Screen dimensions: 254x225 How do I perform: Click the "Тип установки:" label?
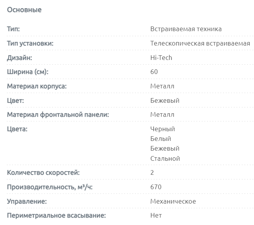coord(30,43)
